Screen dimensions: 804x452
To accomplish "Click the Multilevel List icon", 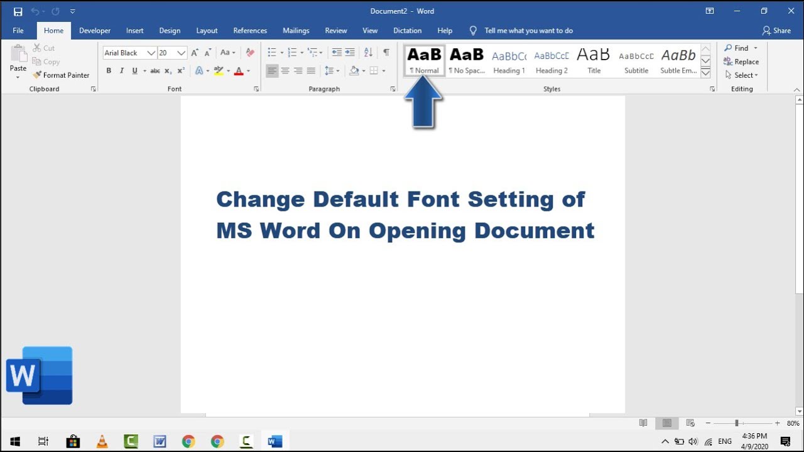I will 312,53.
